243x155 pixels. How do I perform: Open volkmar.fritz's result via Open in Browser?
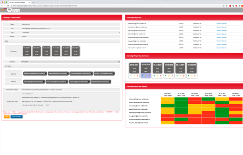222,23
